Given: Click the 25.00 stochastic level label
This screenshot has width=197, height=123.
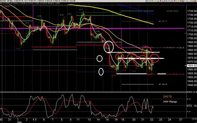Looking at the screenshot, I should coord(189,99).
